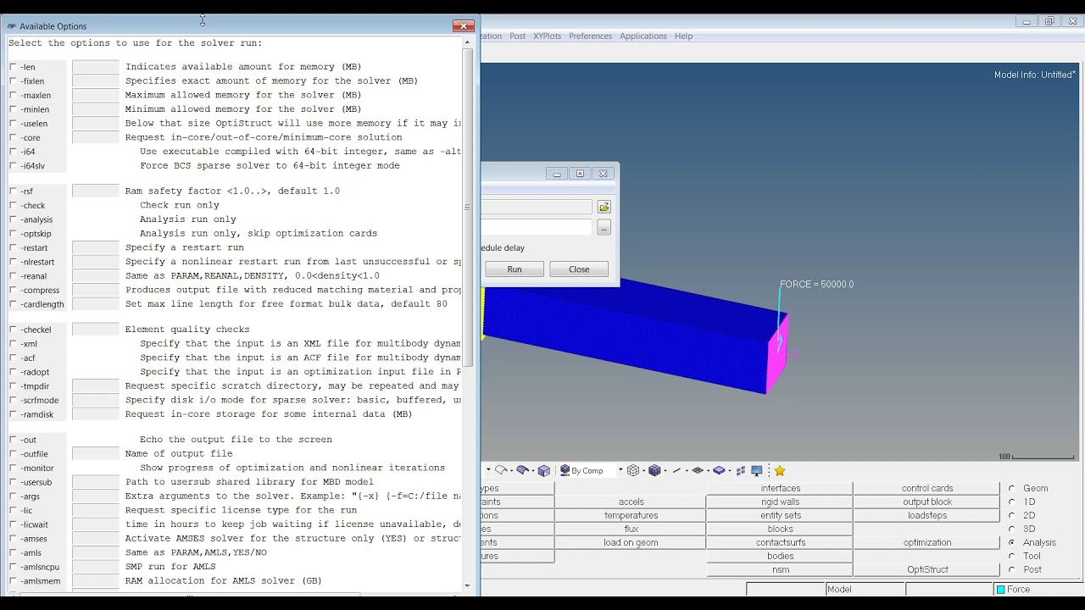Enable the -amses checkbox

[x=13, y=539]
